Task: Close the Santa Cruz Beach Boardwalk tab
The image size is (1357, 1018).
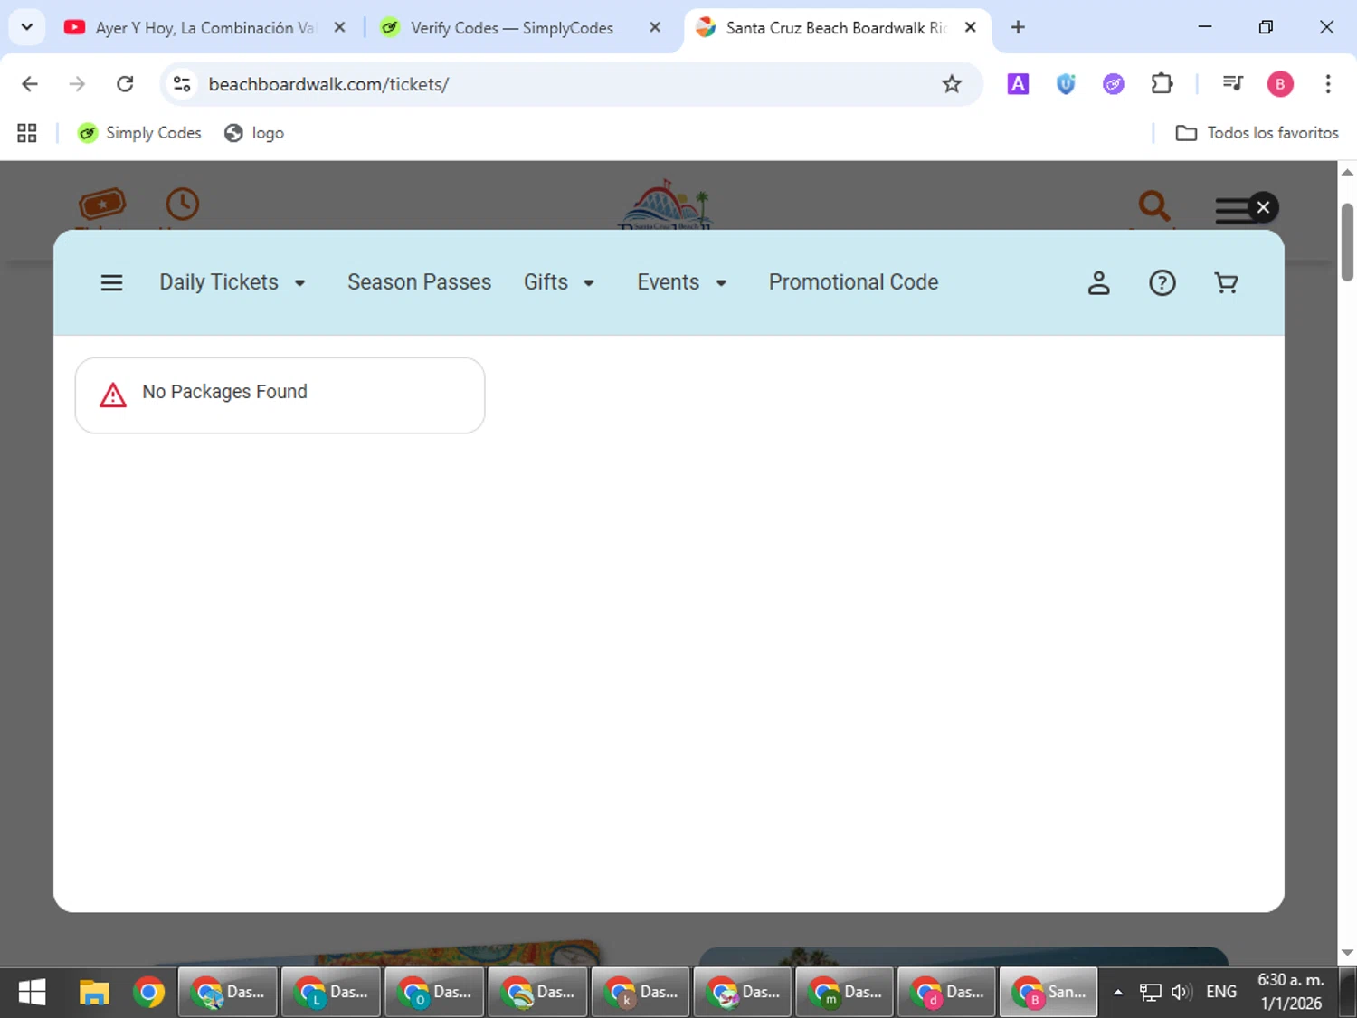Action: pos(970,28)
